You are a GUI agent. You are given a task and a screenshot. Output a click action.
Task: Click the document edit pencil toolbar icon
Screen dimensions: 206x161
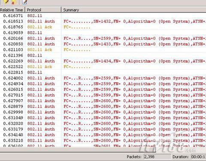point(24,2)
